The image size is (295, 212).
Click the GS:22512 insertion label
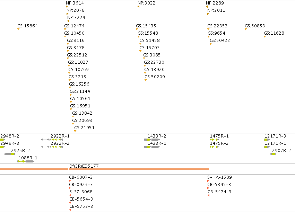[77, 55]
